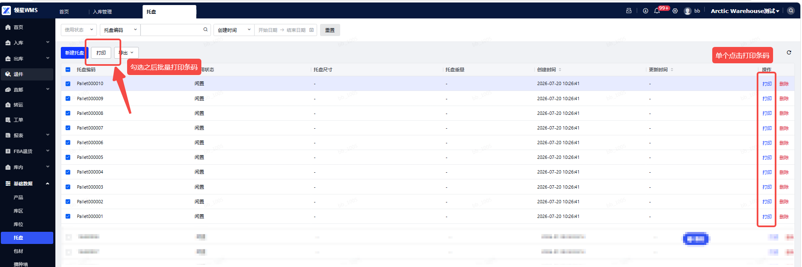Open 包材 under 基础数据 menu

point(18,251)
